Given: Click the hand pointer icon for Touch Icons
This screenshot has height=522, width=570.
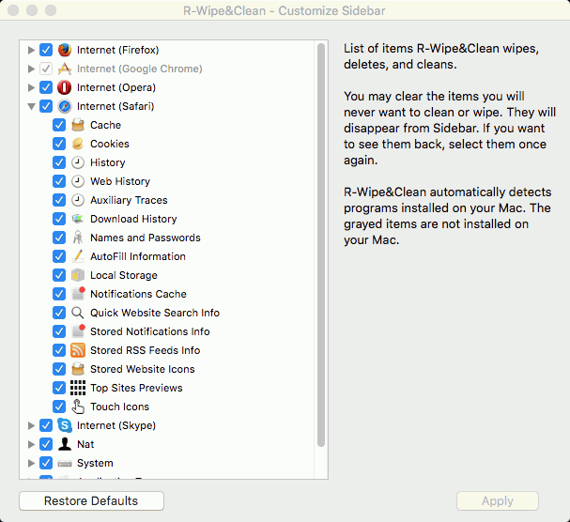Looking at the screenshot, I should coord(78,407).
